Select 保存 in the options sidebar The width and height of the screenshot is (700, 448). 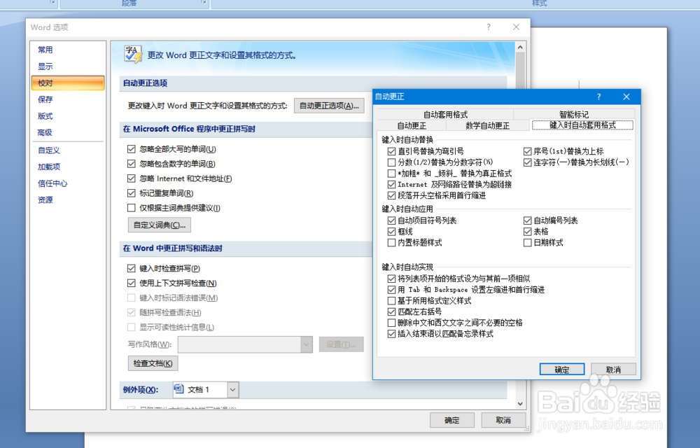[45, 99]
